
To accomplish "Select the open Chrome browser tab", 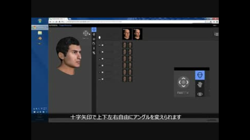I will coord(58,19).
